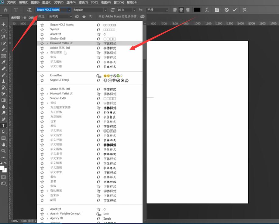279x224 pixels.
Task: Star the first Microsoft YaHei UI font row
Action: click(x=42, y=43)
